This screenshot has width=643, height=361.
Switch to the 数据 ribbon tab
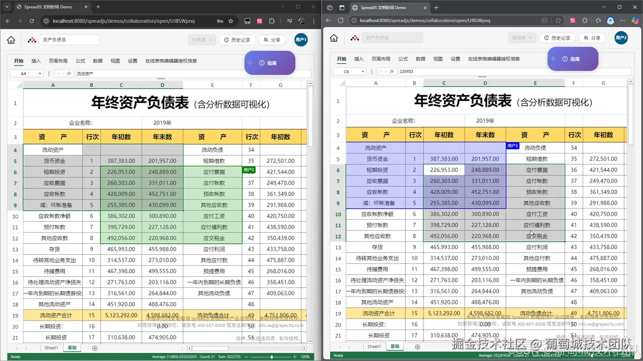click(97, 61)
